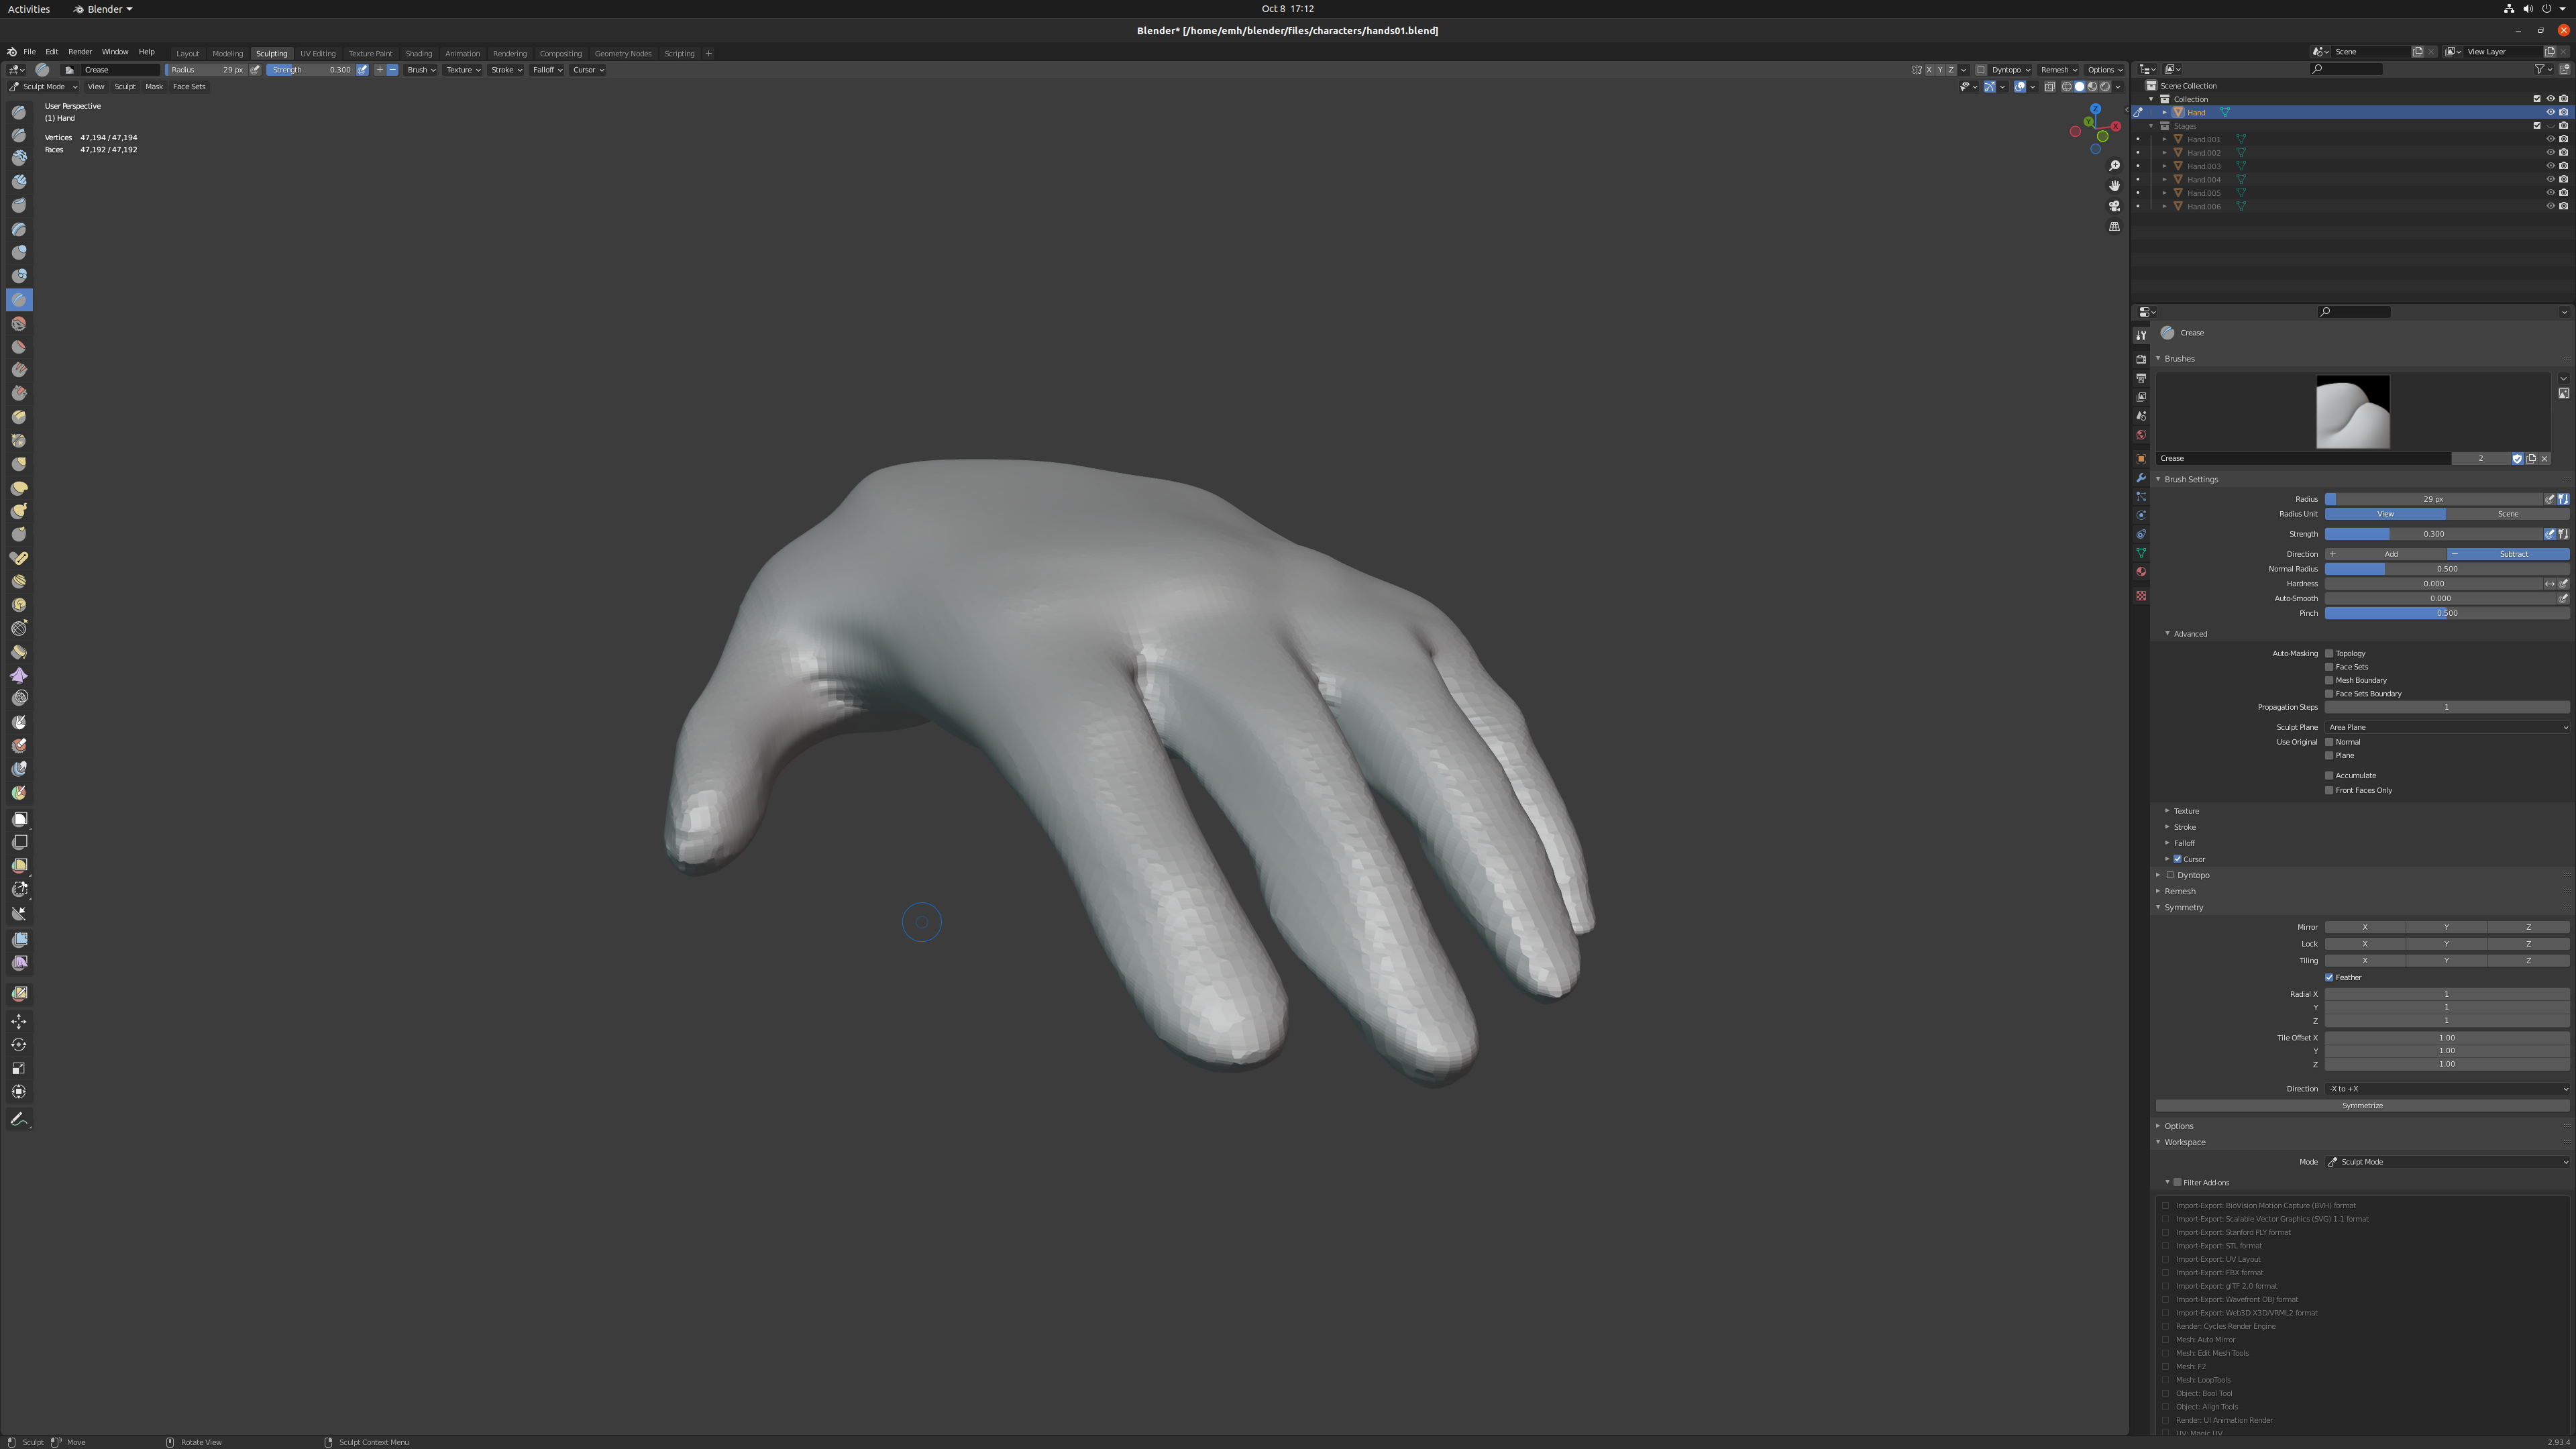Switch to the Texture Paint workspace tab
The image size is (2576, 1449).
370,54
